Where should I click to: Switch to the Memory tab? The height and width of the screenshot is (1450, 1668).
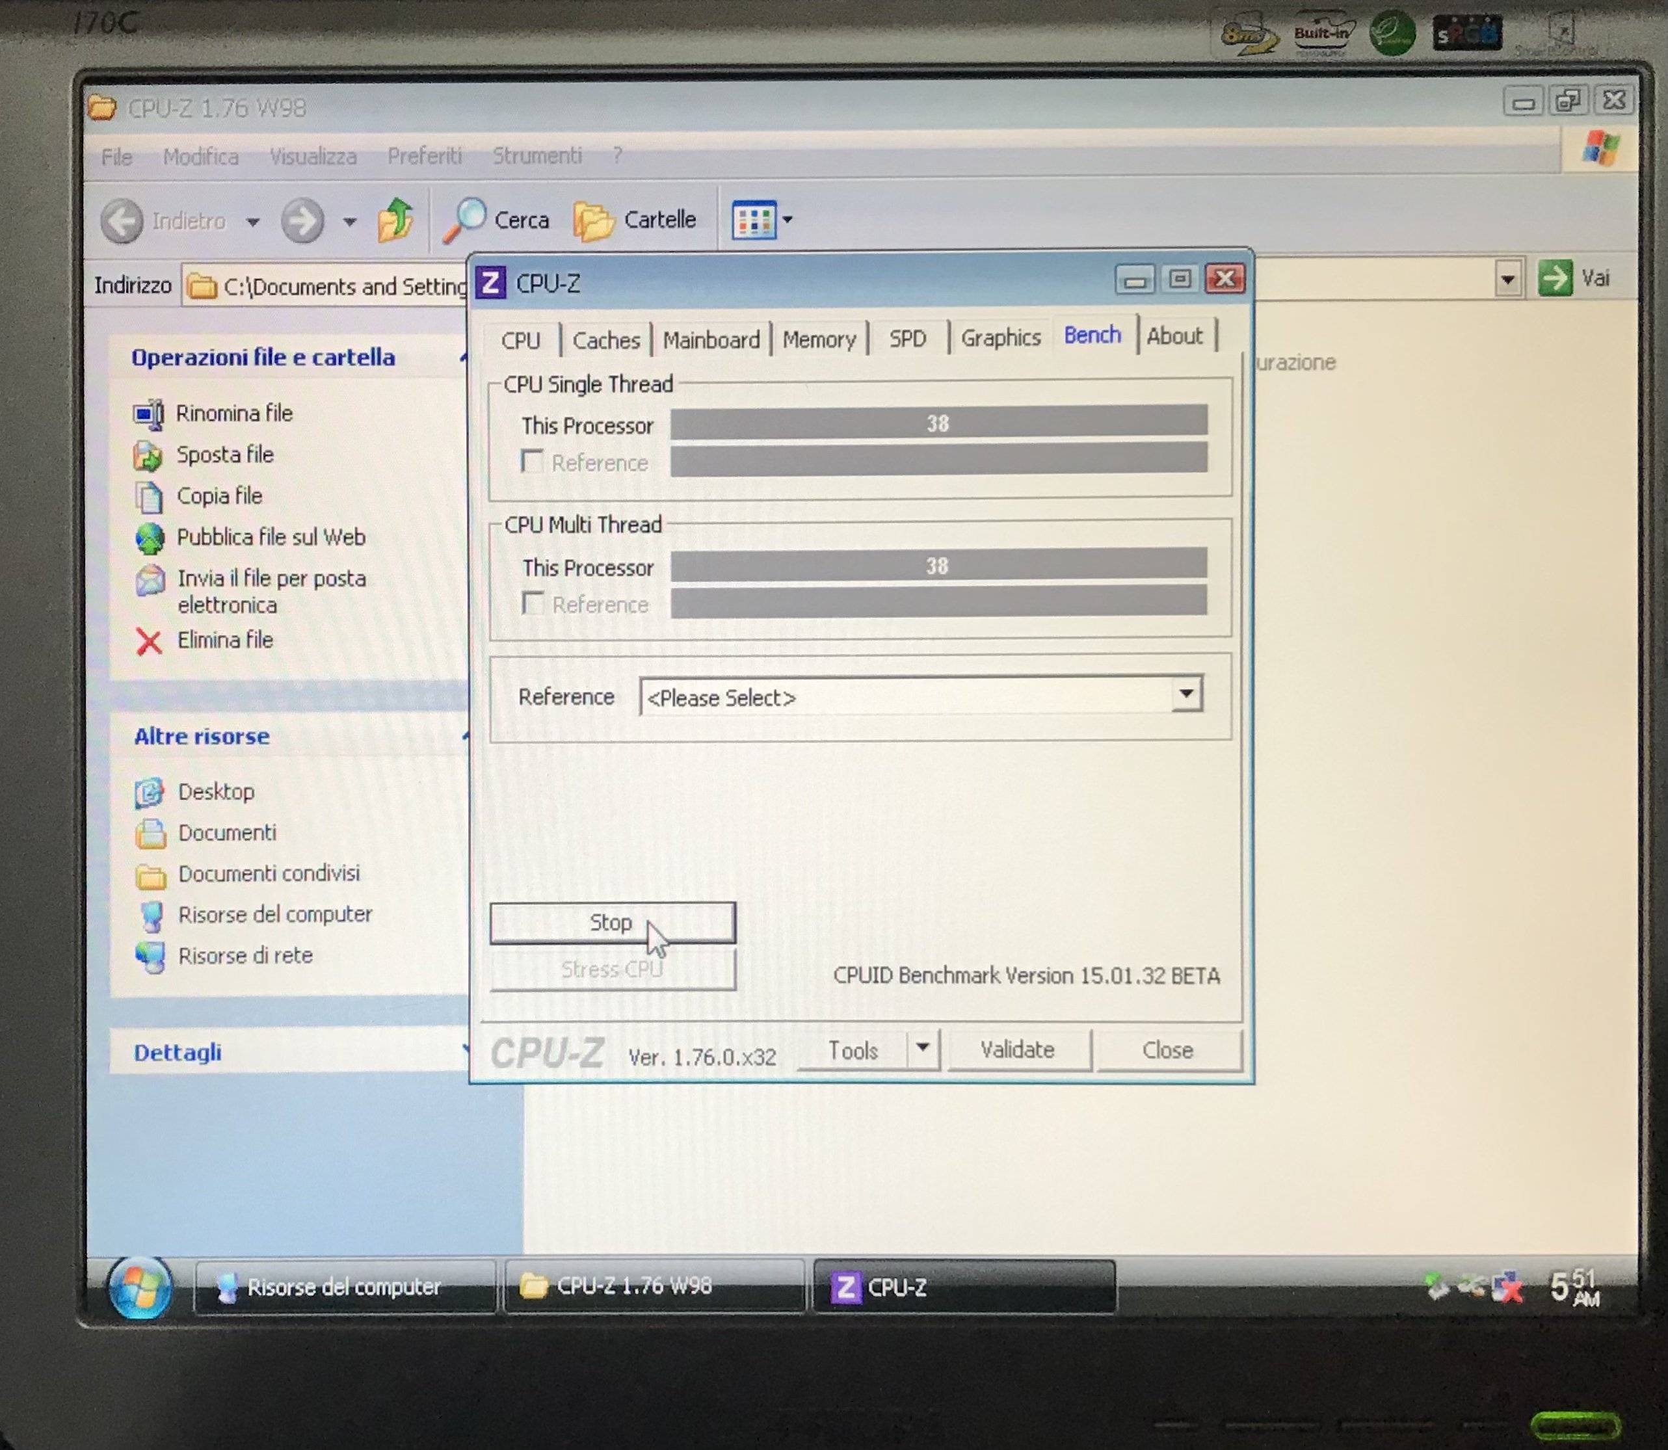[818, 340]
